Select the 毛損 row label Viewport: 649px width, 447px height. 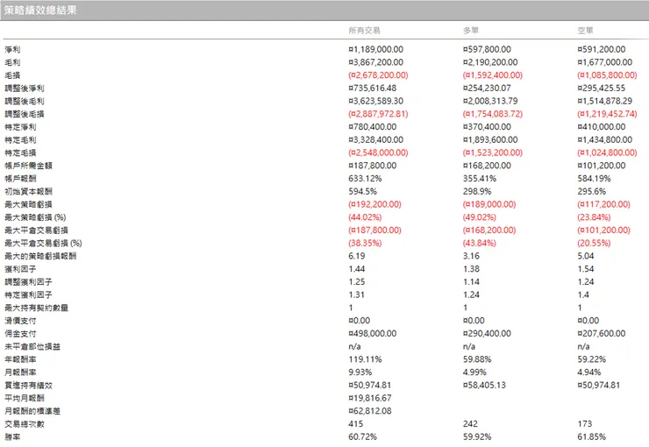[x=12, y=75]
